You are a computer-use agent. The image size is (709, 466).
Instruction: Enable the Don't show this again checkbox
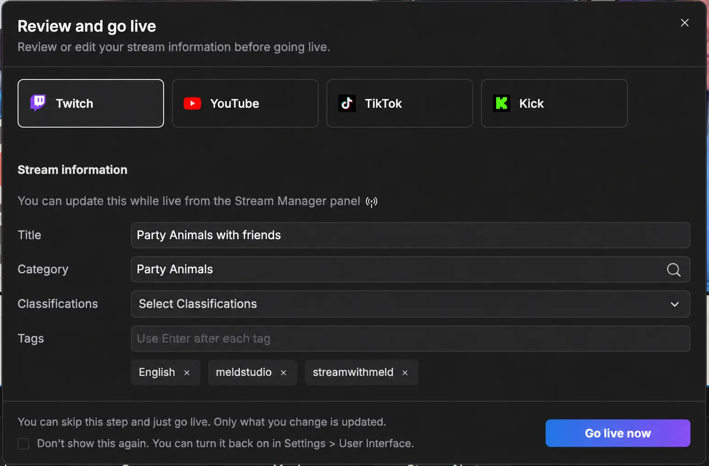coord(23,444)
